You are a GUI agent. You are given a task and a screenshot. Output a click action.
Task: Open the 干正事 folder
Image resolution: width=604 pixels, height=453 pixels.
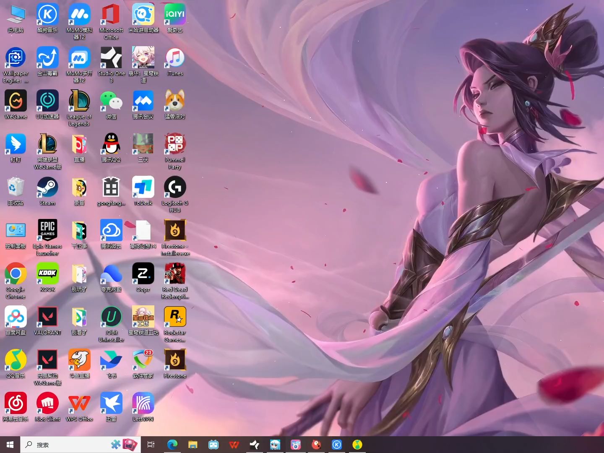[79, 234]
